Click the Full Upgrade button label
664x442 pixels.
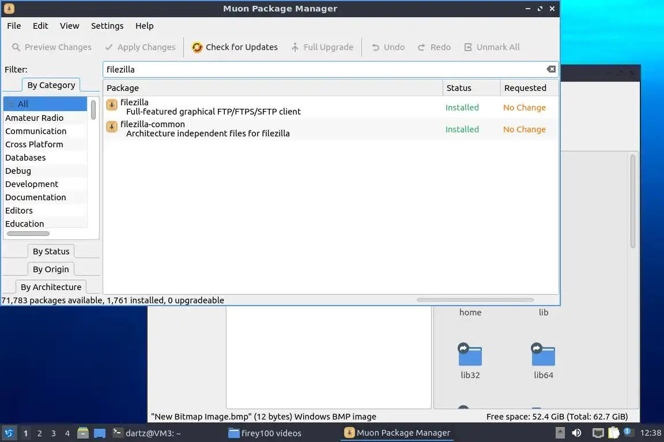(328, 47)
